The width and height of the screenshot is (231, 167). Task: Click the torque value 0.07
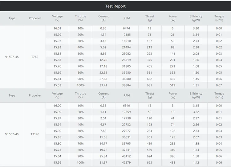point(219,85)
